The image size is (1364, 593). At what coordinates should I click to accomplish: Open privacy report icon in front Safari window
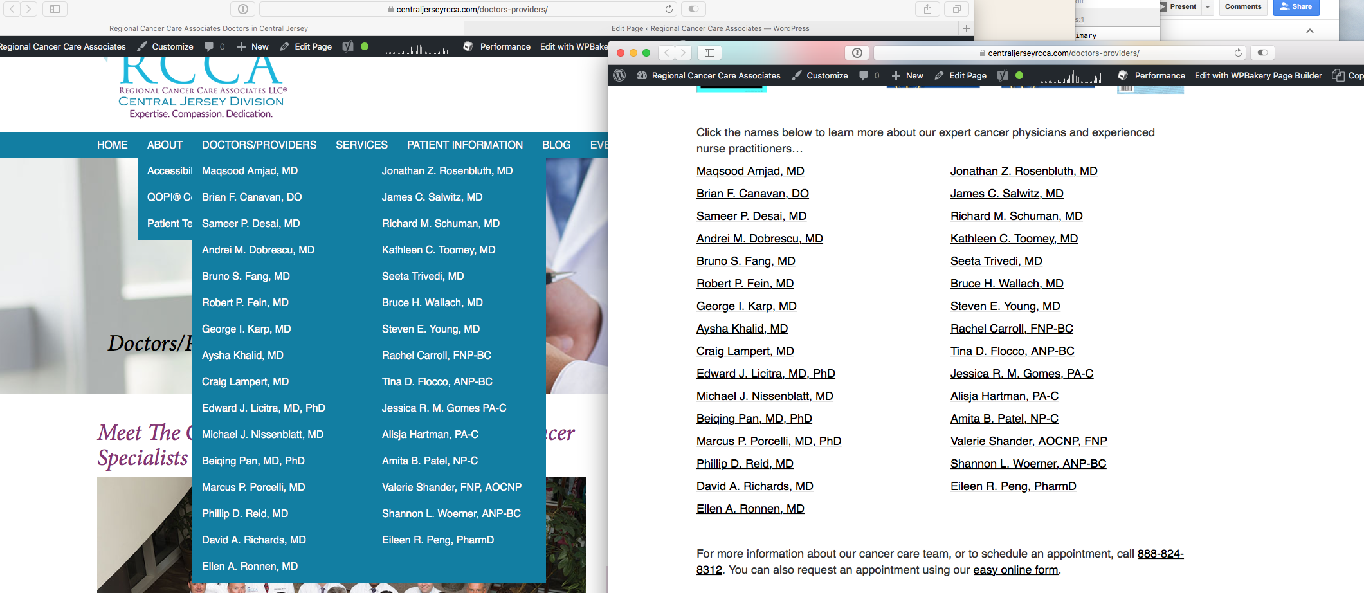click(x=857, y=53)
